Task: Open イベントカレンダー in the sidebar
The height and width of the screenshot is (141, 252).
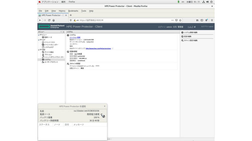Action: pos(51,44)
